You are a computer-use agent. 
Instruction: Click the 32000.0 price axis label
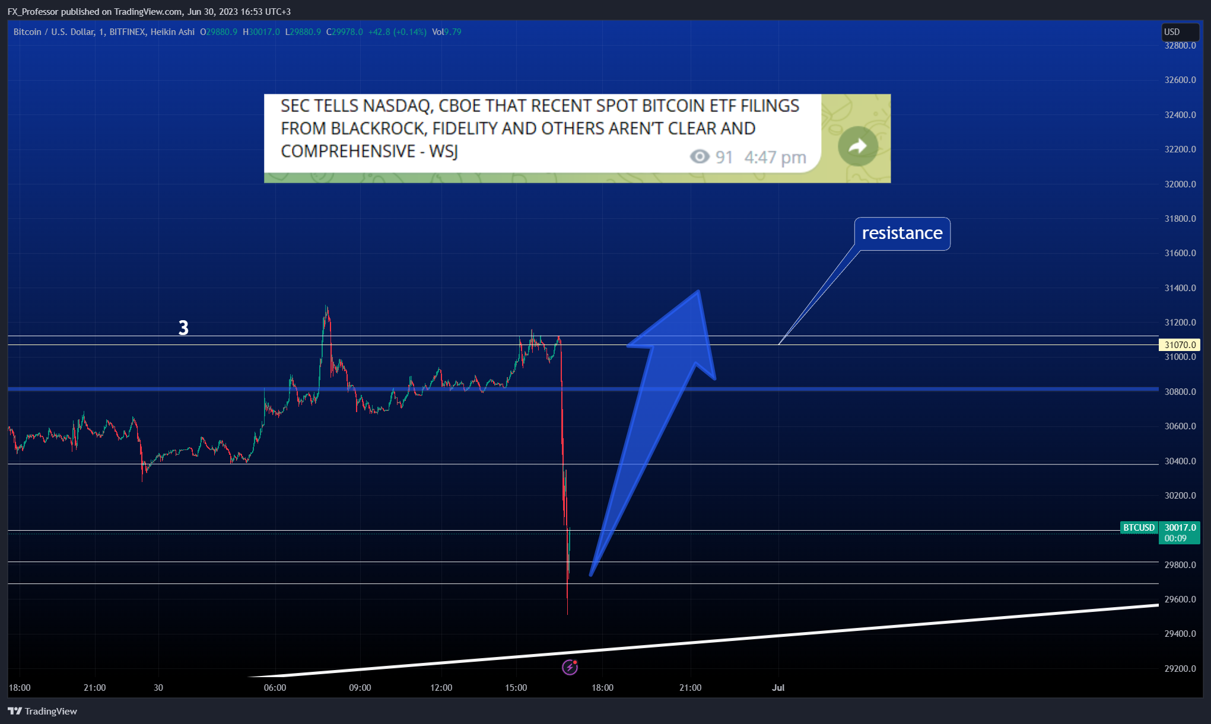1180,184
